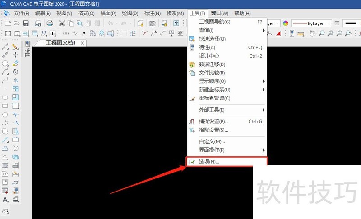
Task: Open the 幅面(P) menu
Action: tap(108, 14)
